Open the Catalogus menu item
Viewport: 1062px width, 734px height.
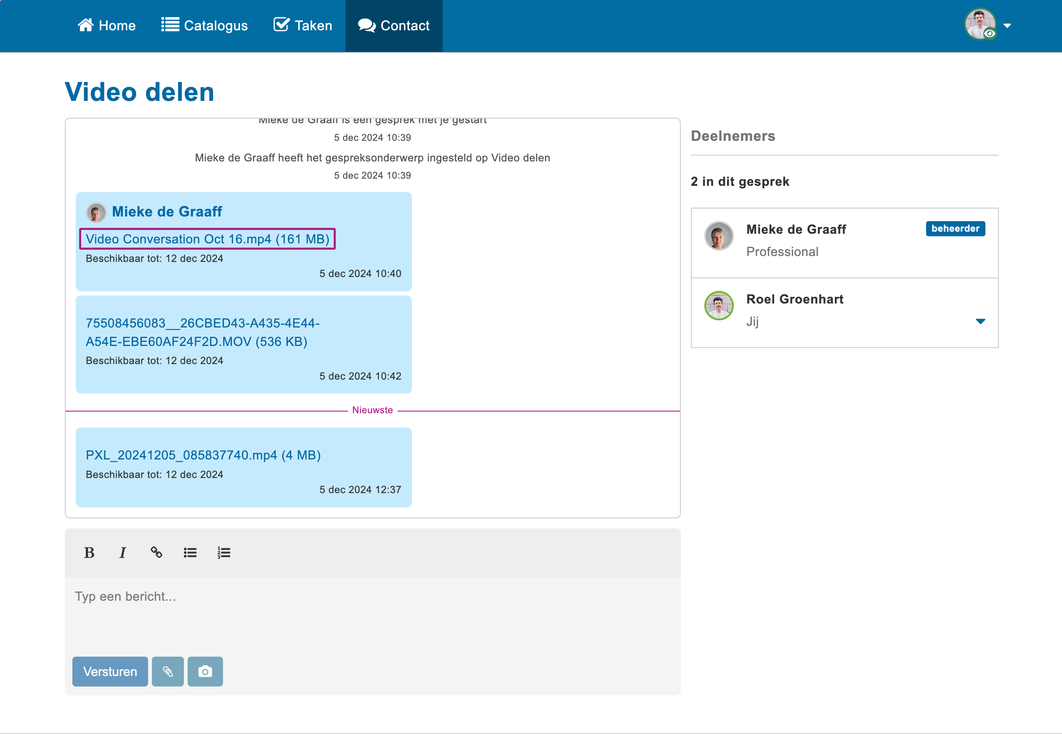(x=204, y=26)
